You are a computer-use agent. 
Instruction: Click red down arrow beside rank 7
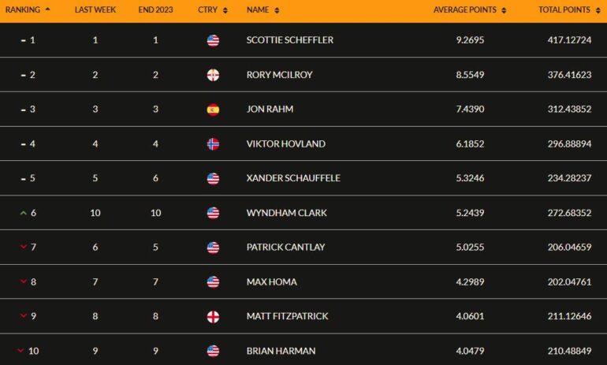[23, 247]
